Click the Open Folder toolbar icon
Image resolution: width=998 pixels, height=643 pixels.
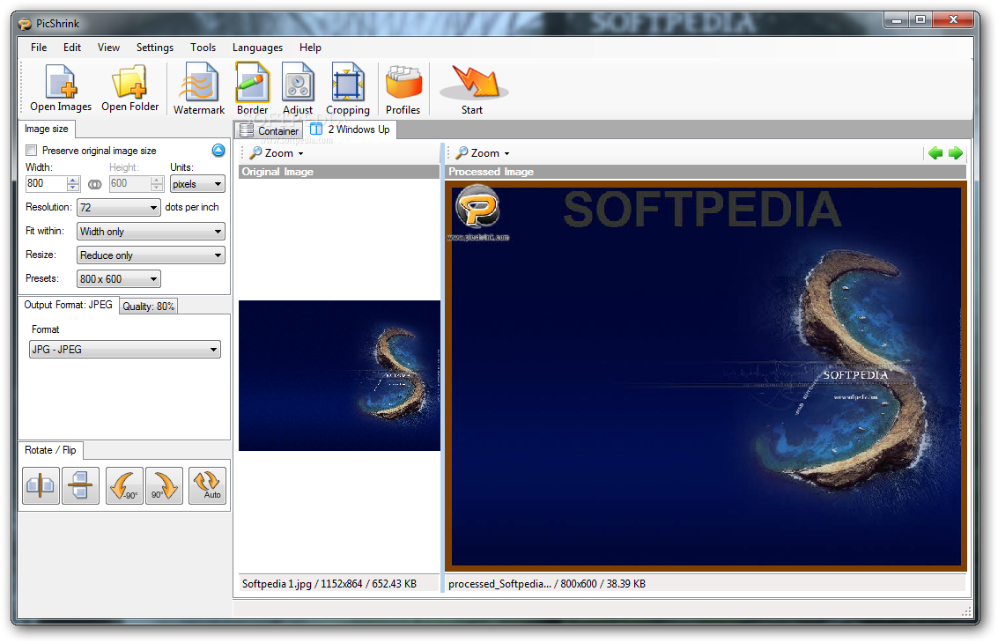tap(129, 88)
